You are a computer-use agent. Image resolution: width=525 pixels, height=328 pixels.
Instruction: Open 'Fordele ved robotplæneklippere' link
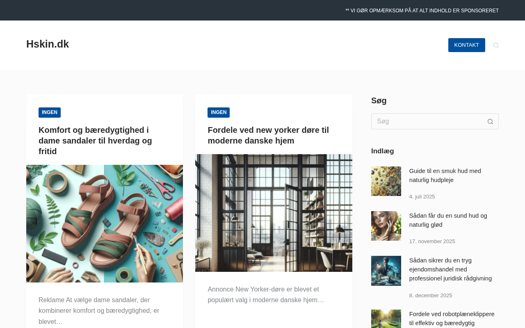point(452,319)
